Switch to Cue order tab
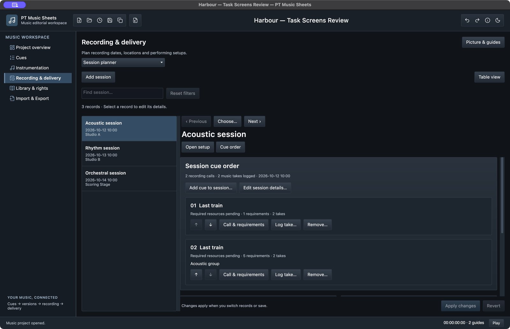The width and height of the screenshot is (510, 329). point(230,147)
